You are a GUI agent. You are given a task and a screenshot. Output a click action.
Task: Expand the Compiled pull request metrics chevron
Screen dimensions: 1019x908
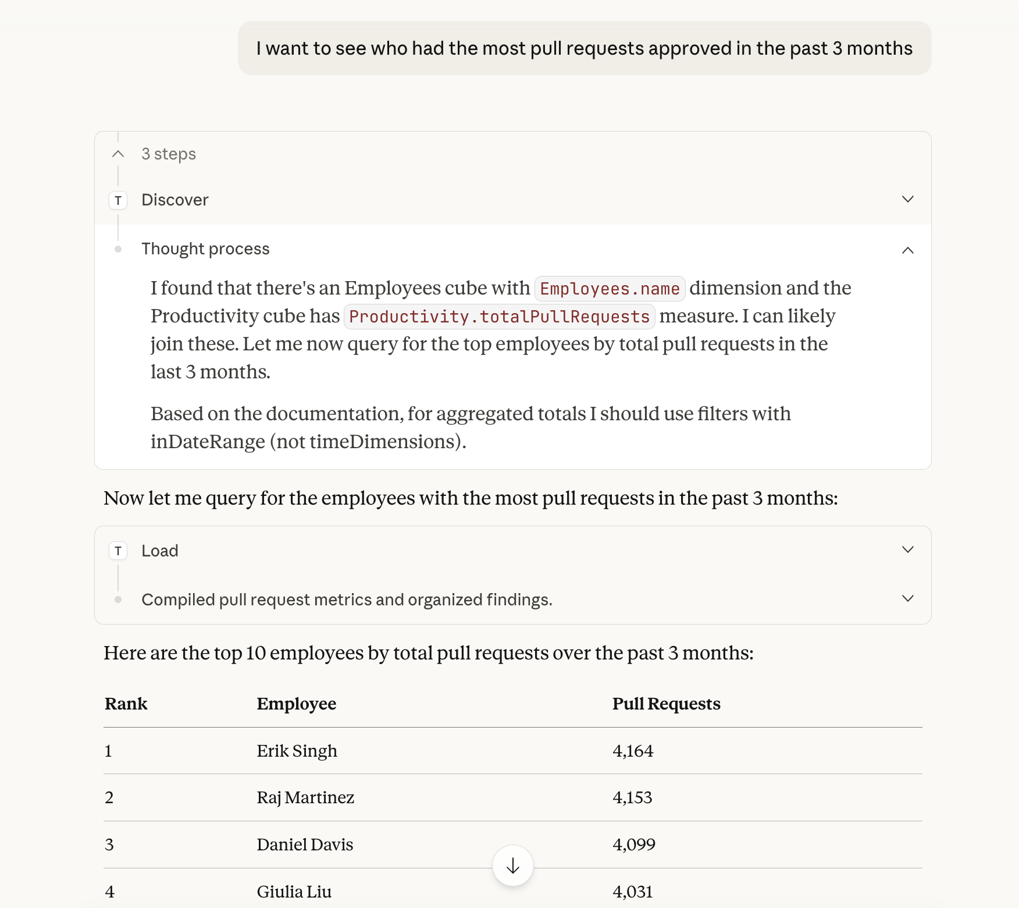[907, 599]
